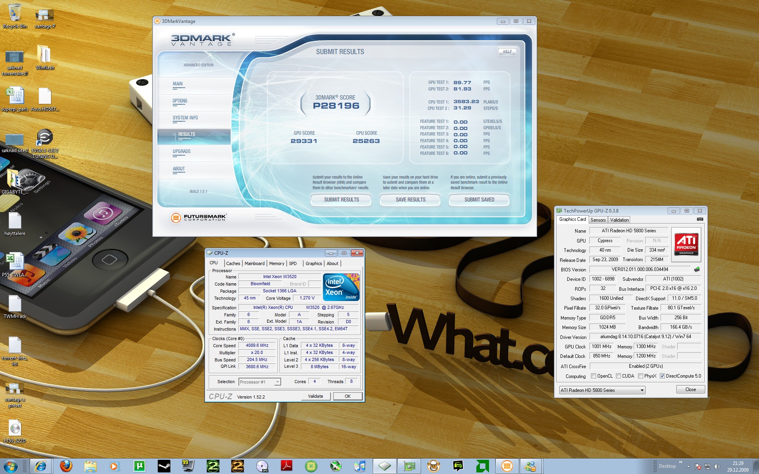Open the EVGA E-LEET Tuning Utility shortcut

click(45, 144)
